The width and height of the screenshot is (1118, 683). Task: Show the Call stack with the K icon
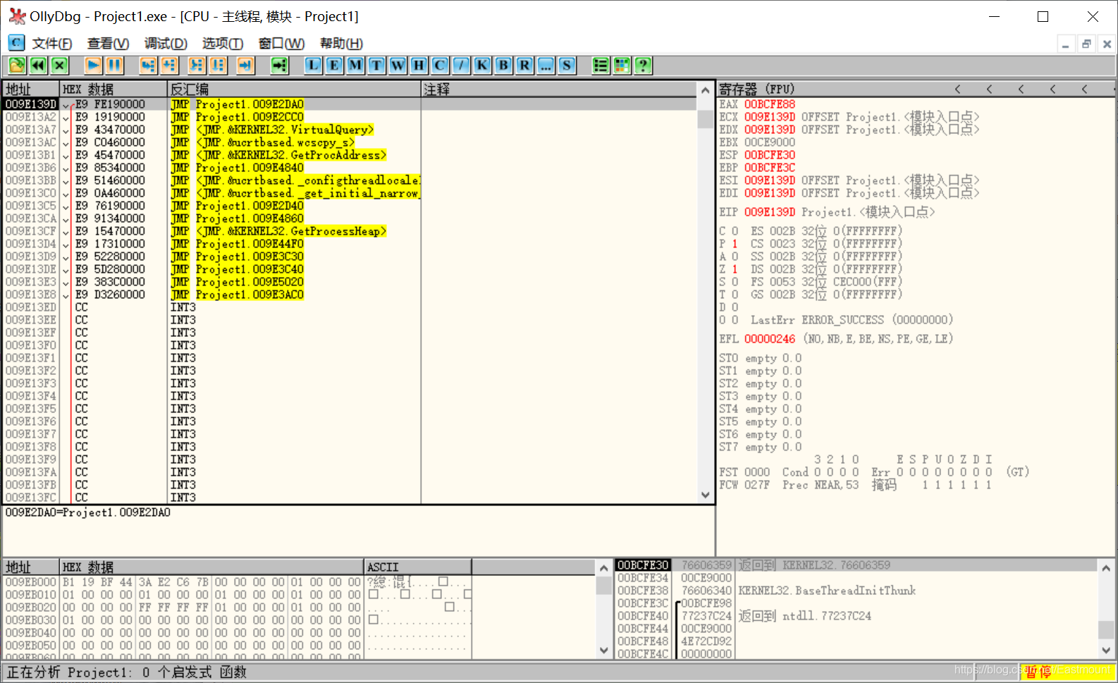point(482,66)
